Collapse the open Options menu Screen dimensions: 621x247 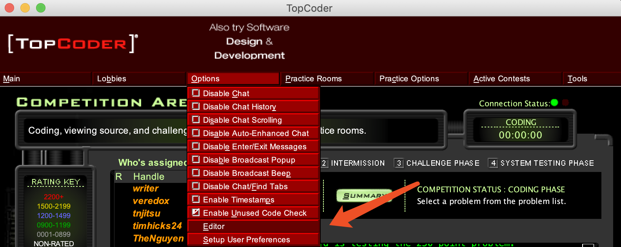233,79
